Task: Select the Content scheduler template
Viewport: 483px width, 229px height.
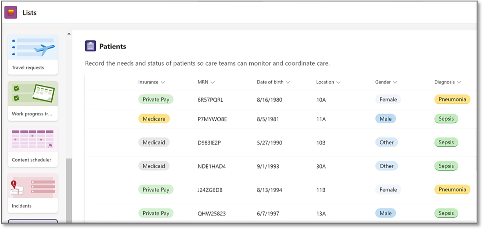Action: tap(33, 147)
